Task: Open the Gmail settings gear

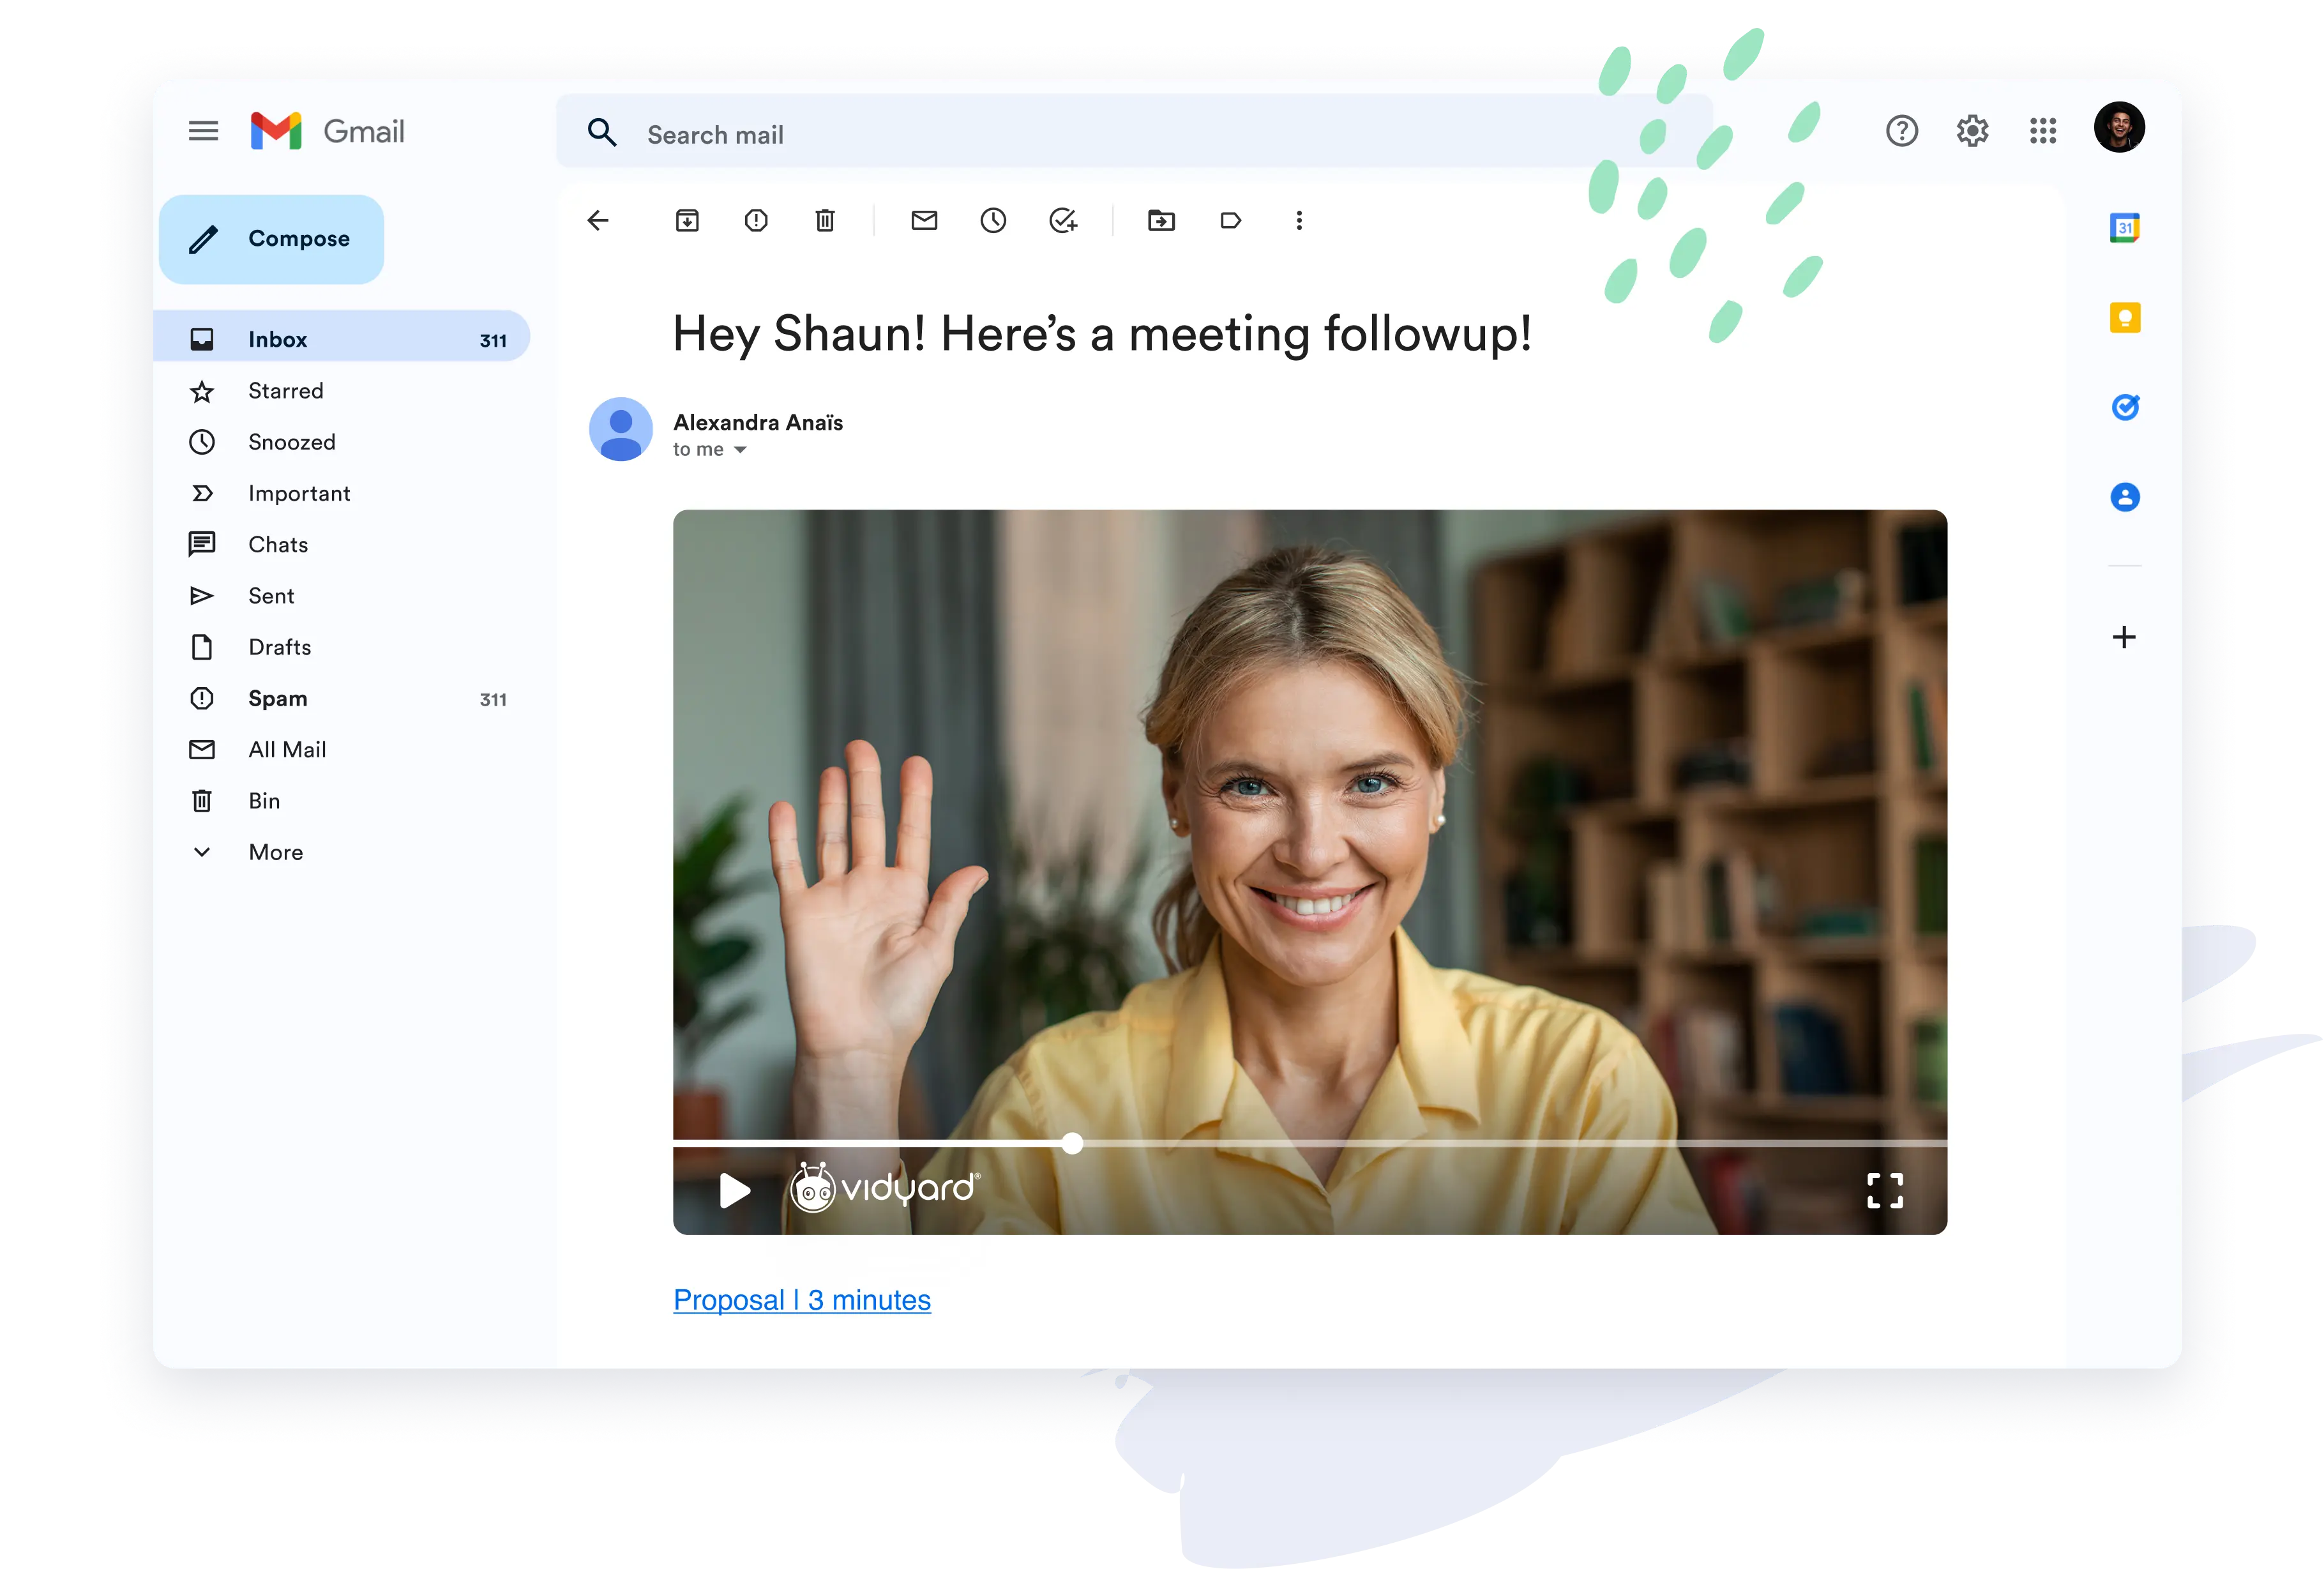Action: click(1971, 130)
